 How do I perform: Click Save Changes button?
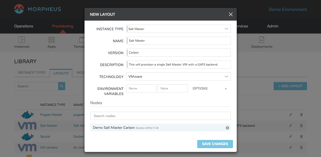(x=215, y=144)
